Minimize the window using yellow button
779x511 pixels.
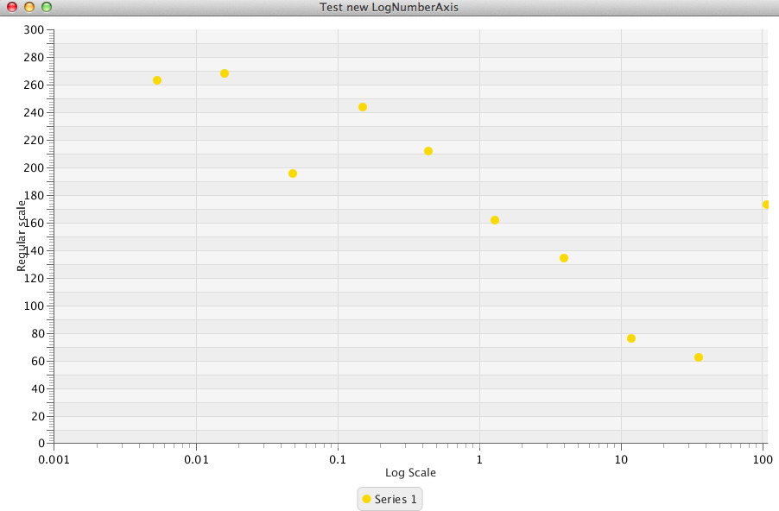point(29,7)
